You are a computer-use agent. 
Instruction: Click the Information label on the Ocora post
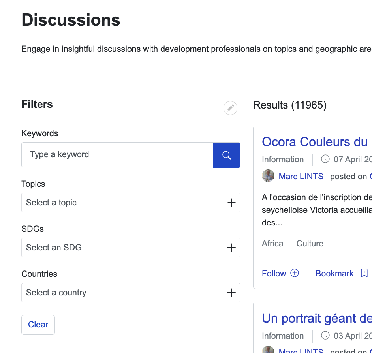click(x=283, y=160)
